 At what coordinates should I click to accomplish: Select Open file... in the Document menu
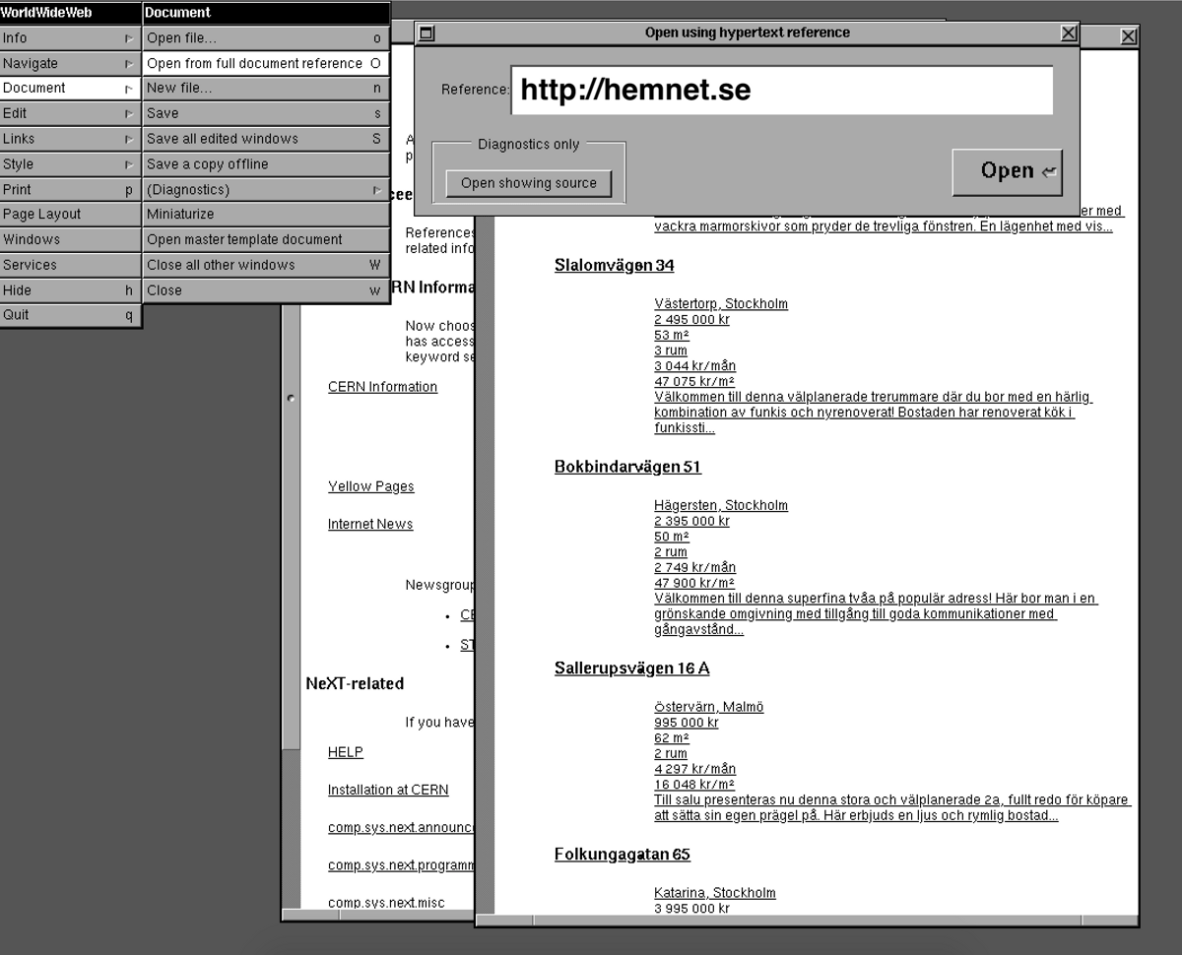pos(266,38)
